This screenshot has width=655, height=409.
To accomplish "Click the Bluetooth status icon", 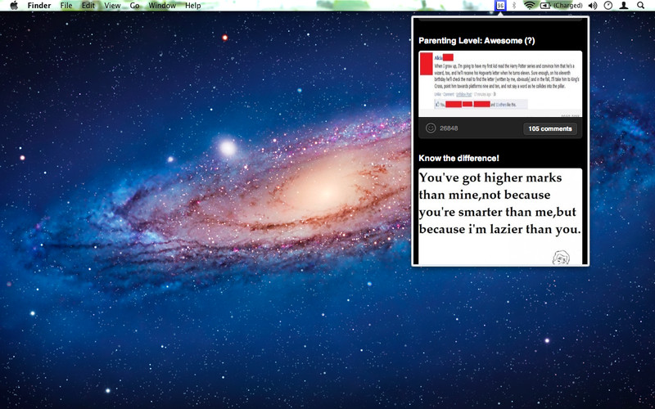I will pos(515,6).
